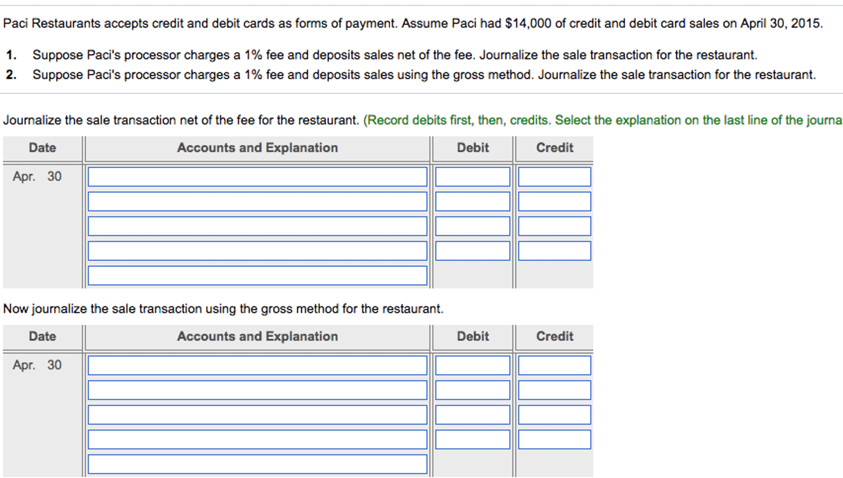843x478 pixels.
Task: Click the first Credit box of the gross method journal
Action: pos(554,366)
